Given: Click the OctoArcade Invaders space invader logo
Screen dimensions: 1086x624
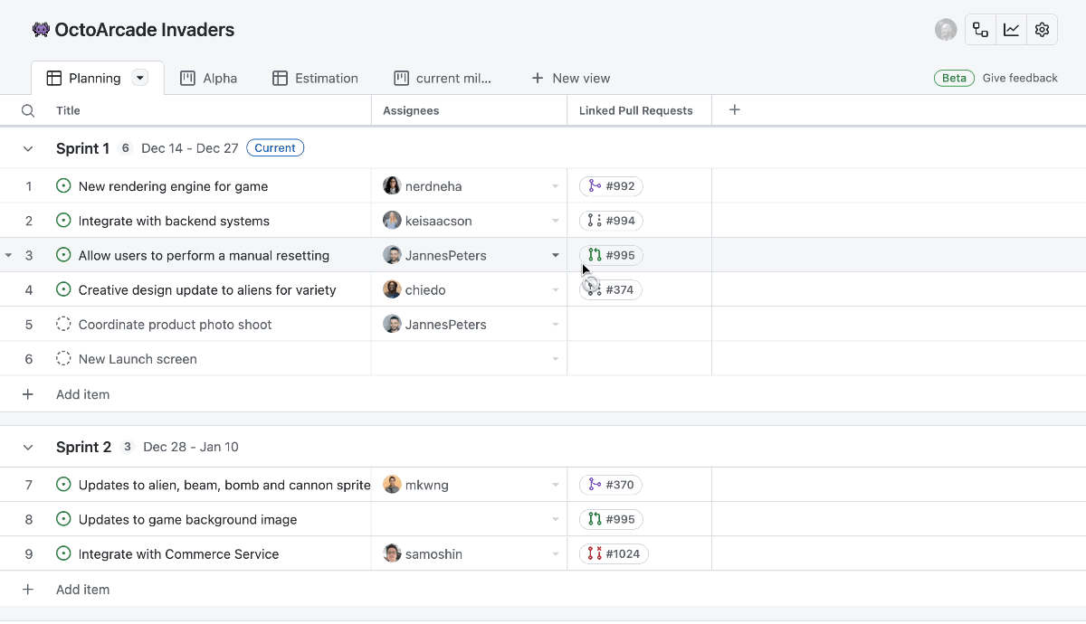Looking at the screenshot, I should 40,29.
